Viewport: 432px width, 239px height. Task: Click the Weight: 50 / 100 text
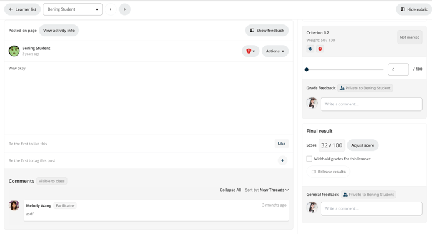point(321,40)
